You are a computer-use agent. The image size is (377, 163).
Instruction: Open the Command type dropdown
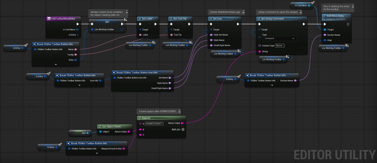tap(279, 38)
